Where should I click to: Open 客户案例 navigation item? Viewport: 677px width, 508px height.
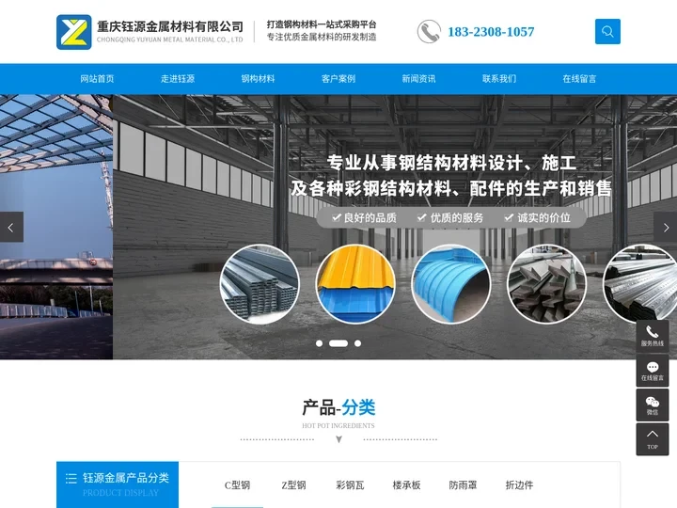point(338,79)
